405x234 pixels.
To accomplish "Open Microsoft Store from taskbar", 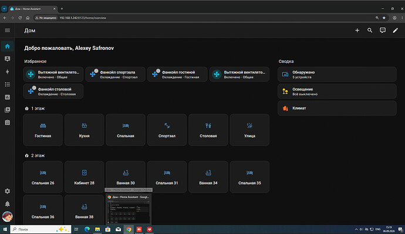I will tap(108, 229).
